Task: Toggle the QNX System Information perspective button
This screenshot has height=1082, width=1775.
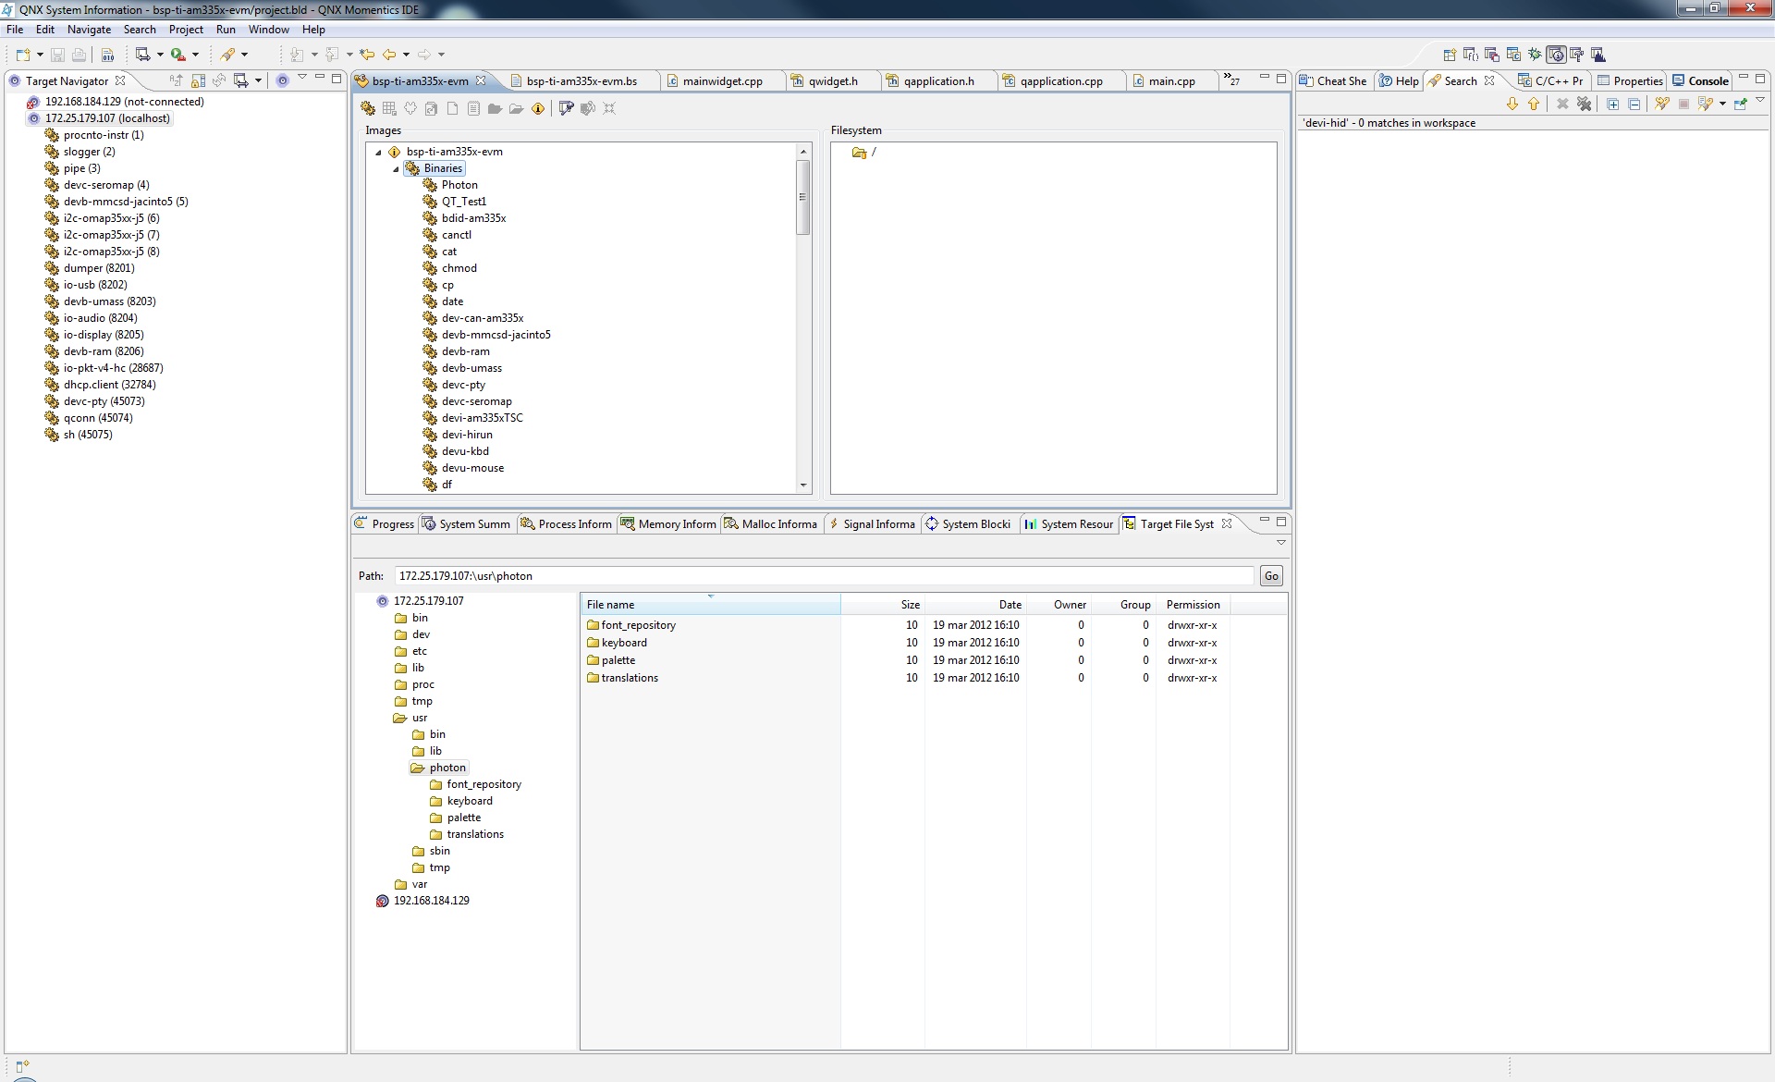Action: coord(1556,55)
